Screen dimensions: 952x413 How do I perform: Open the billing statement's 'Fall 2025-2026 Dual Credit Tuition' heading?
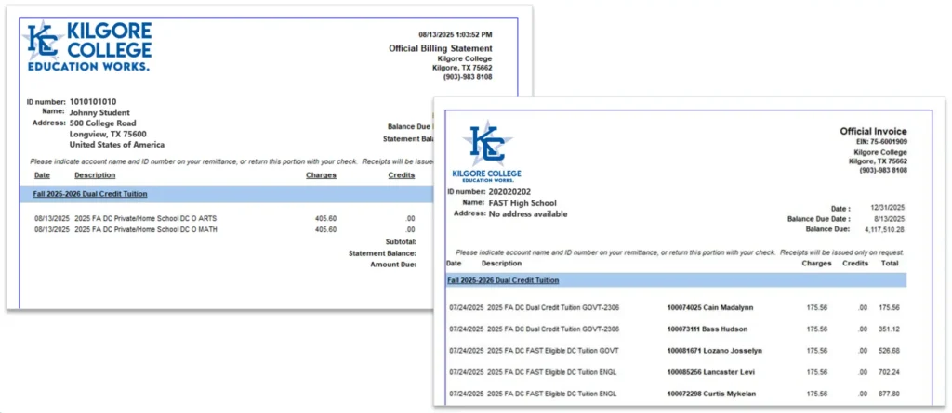pyautogui.click(x=90, y=194)
